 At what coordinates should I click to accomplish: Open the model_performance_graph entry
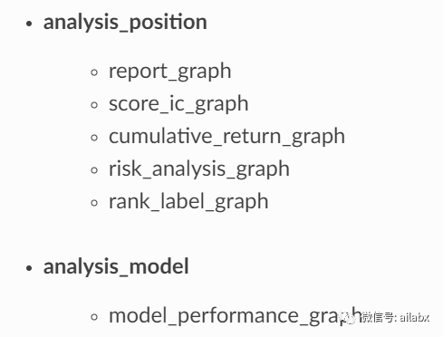pos(236,316)
